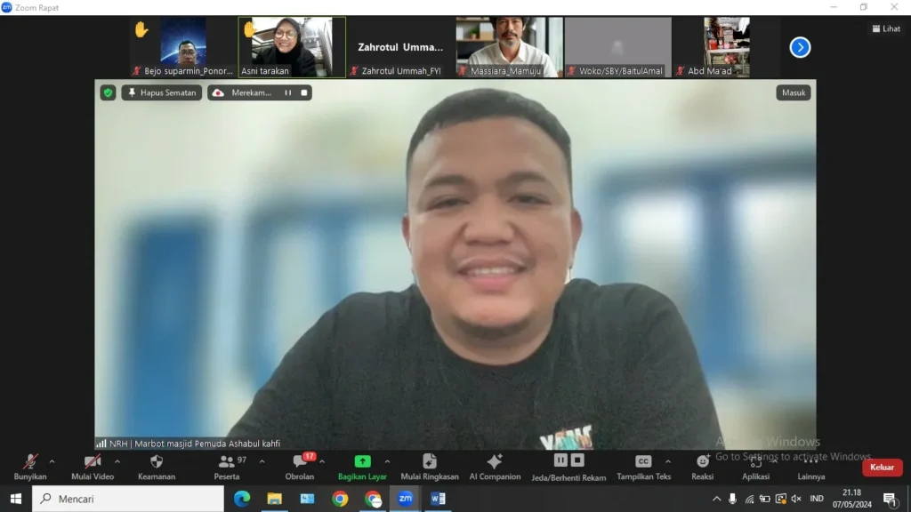Open the Keamanan security shield menu
Viewport: 911px width, 512px height.
click(x=157, y=468)
